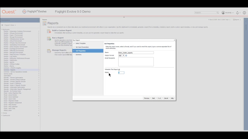Open Monitor - Office365 Environment

pos(14,51)
